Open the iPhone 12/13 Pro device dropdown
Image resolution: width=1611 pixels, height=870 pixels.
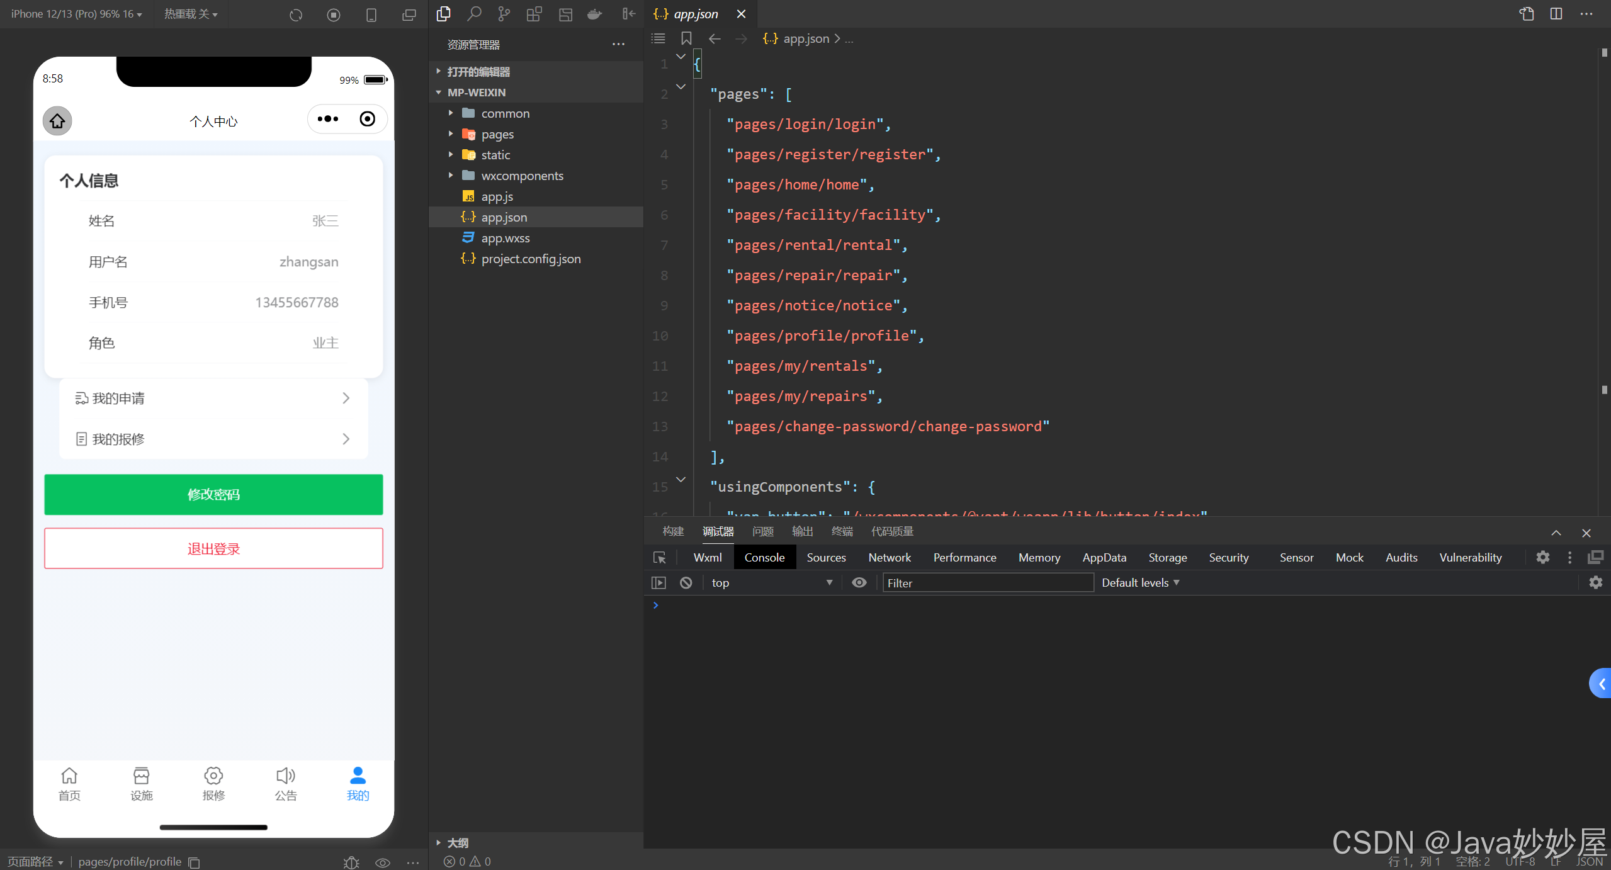point(76,14)
